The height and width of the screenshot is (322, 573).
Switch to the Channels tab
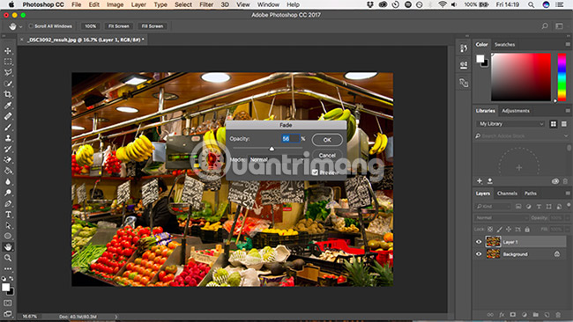pyautogui.click(x=507, y=194)
